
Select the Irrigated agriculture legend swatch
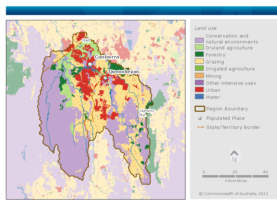pyautogui.click(x=199, y=68)
